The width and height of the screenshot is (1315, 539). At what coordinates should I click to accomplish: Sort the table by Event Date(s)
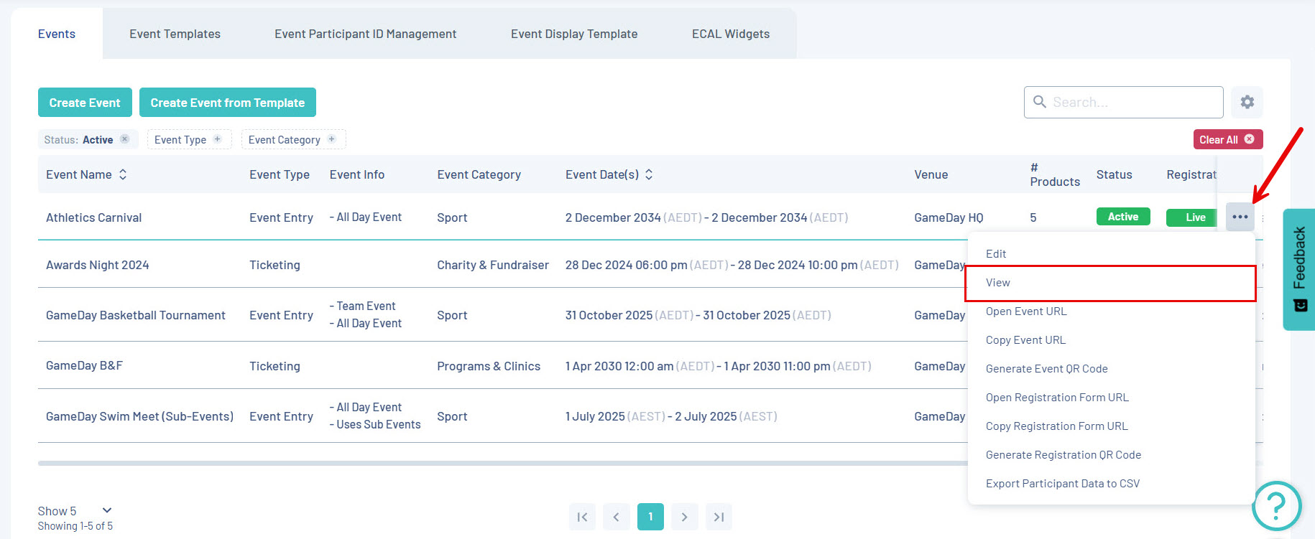click(x=649, y=174)
